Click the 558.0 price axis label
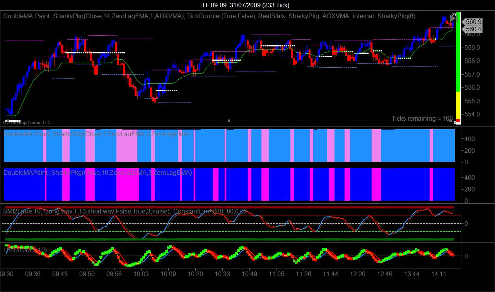This screenshot has width=495, height=292. point(473,61)
